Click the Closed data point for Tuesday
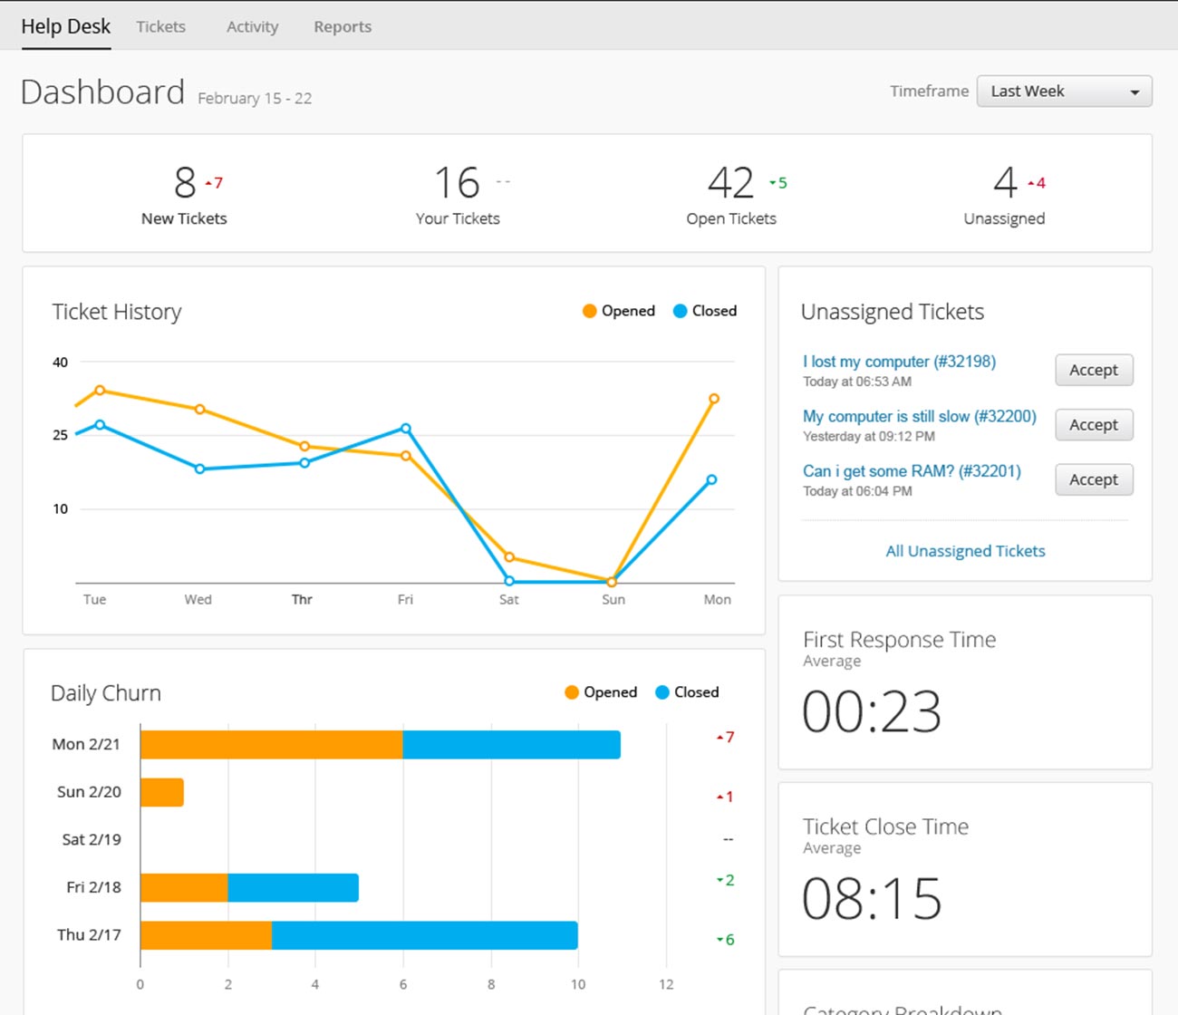 click(x=100, y=424)
